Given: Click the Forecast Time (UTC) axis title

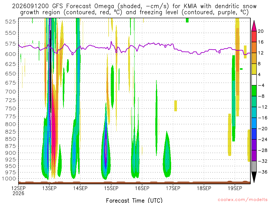Looking at the screenshot, I should pos(134,200).
